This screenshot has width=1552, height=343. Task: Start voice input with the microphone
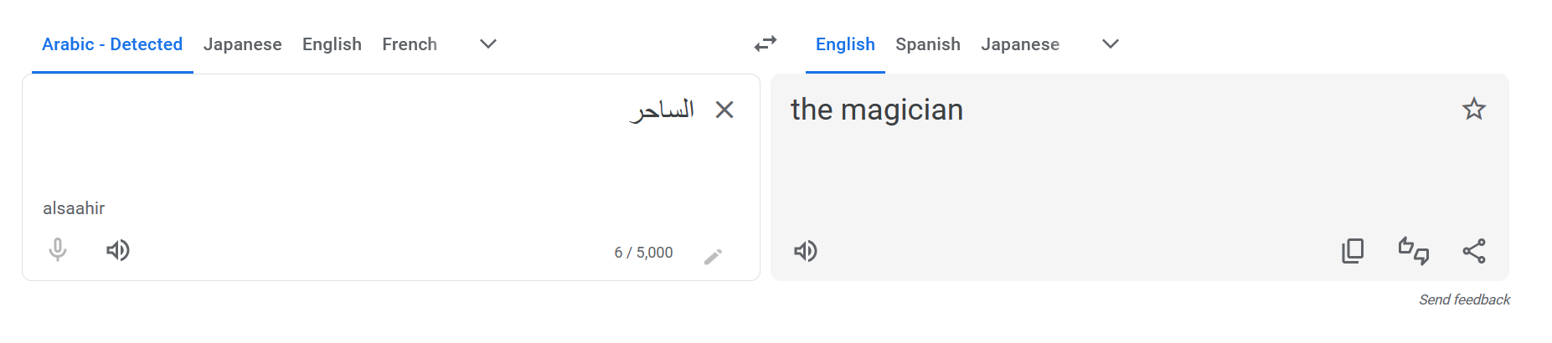(x=58, y=250)
